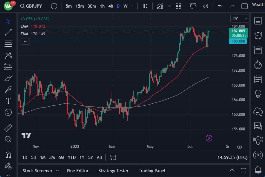Open the emoji icons tool
The image size is (265, 177).
point(8,112)
